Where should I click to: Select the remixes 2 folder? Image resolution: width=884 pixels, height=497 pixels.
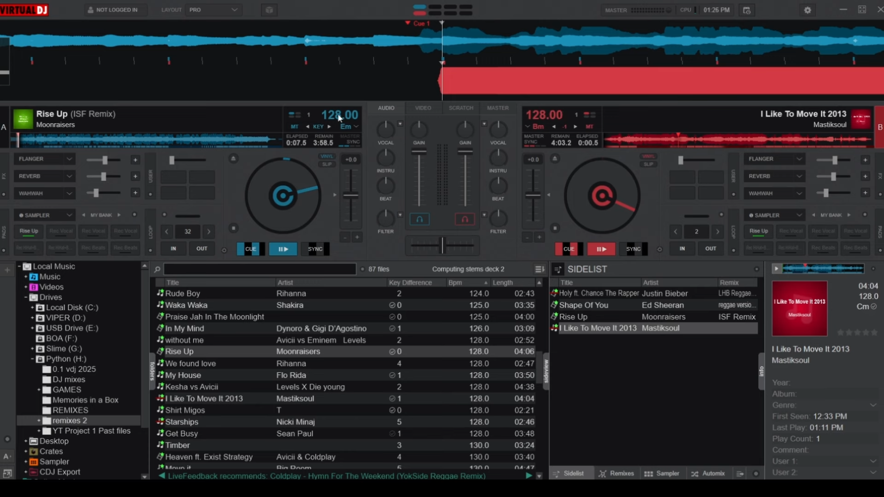coord(70,421)
